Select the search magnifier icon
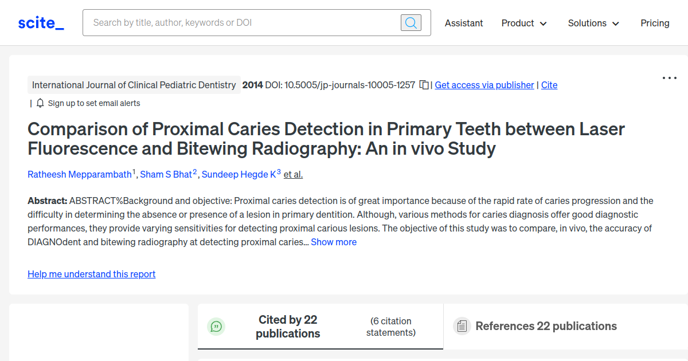The image size is (688, 361). [x=411, y=22]
